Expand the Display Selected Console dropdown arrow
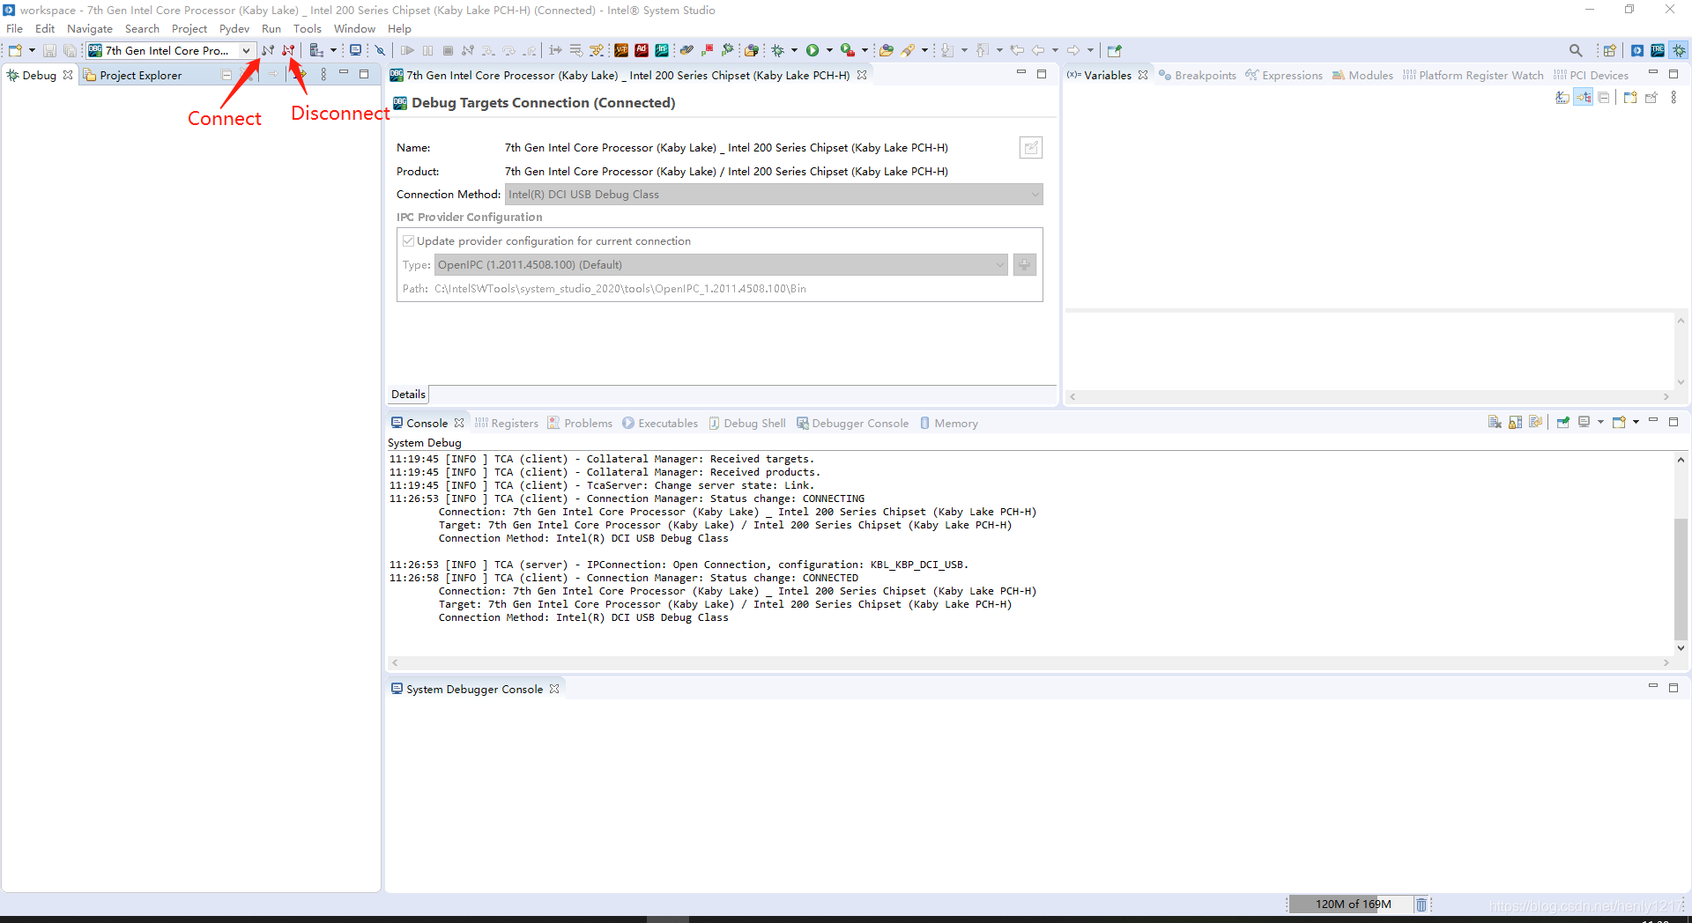 [x=1600, y=423]
